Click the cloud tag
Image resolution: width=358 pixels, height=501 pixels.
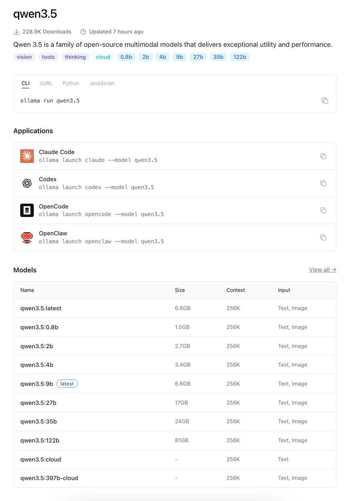click(103, 57)
